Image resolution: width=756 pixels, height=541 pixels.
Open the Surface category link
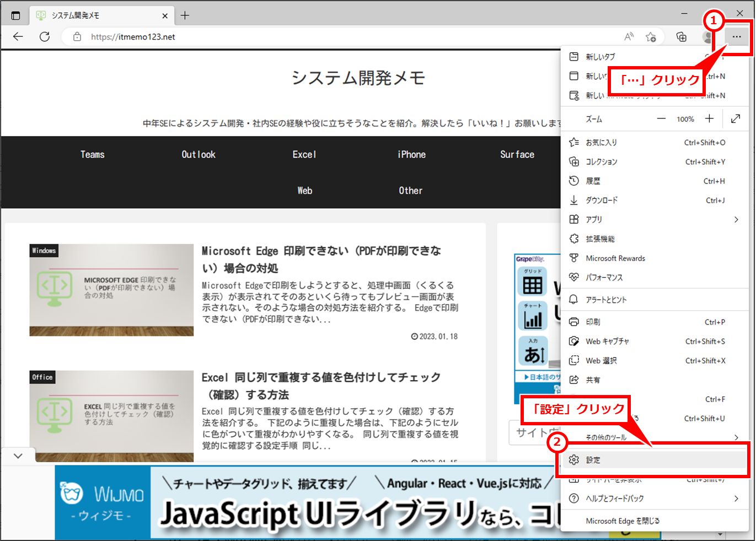point(517,155)
